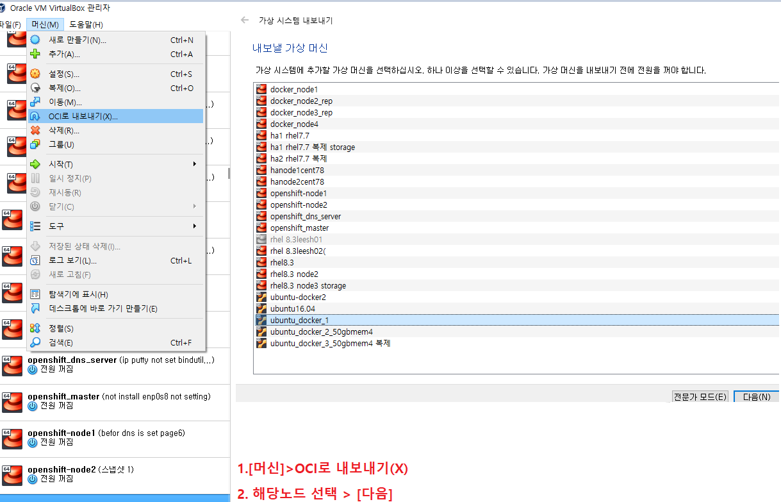This screenshot has width=781, height=502.
Task: Choose 삭제(R)... menu entry
Action: tap(115, 130)
